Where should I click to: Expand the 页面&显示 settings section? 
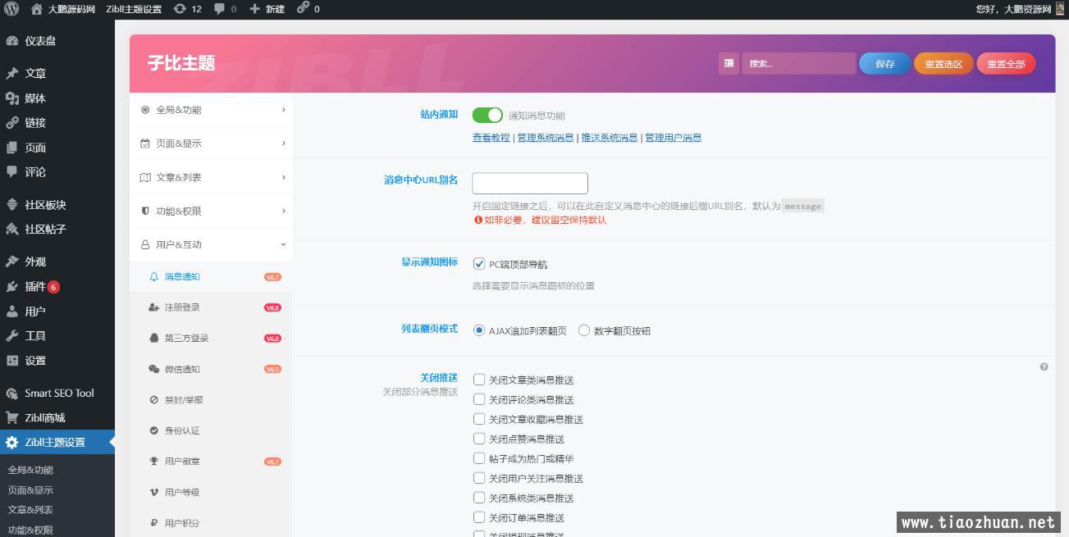point(212,143)
